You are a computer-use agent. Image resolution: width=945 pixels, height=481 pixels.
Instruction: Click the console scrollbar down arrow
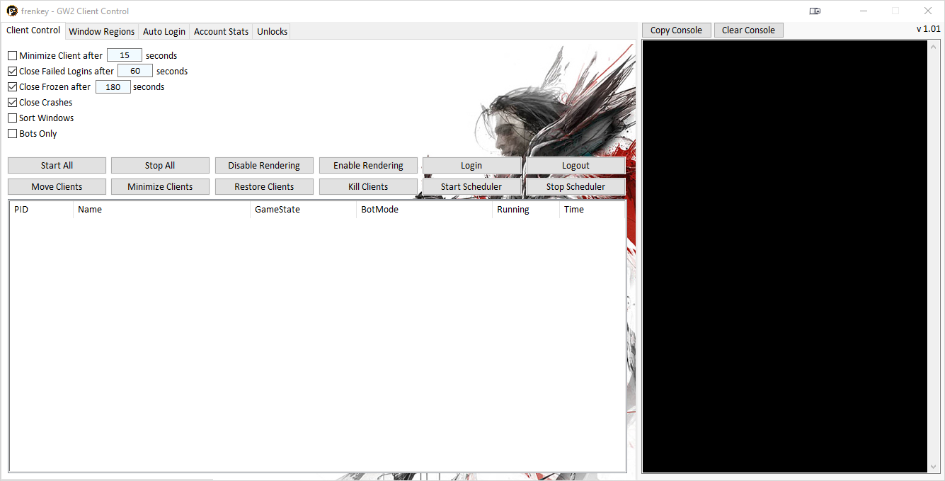pyautogui.click(x=934, y=467)
